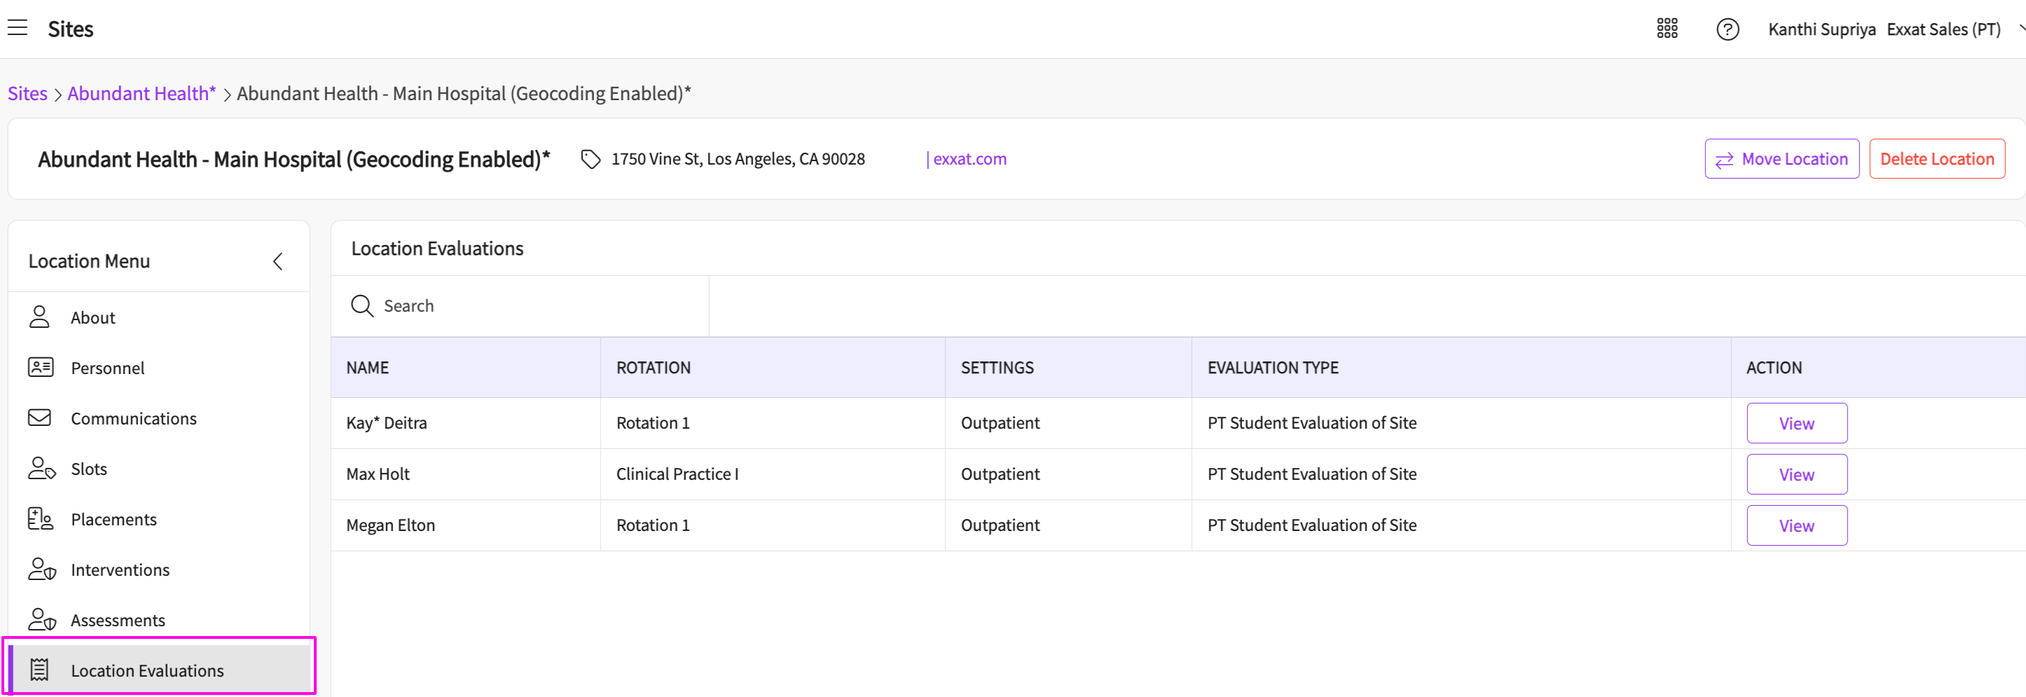Screen dimensions: 2026x697
Task: Click the Move Location button
Action: [1782, 159]
